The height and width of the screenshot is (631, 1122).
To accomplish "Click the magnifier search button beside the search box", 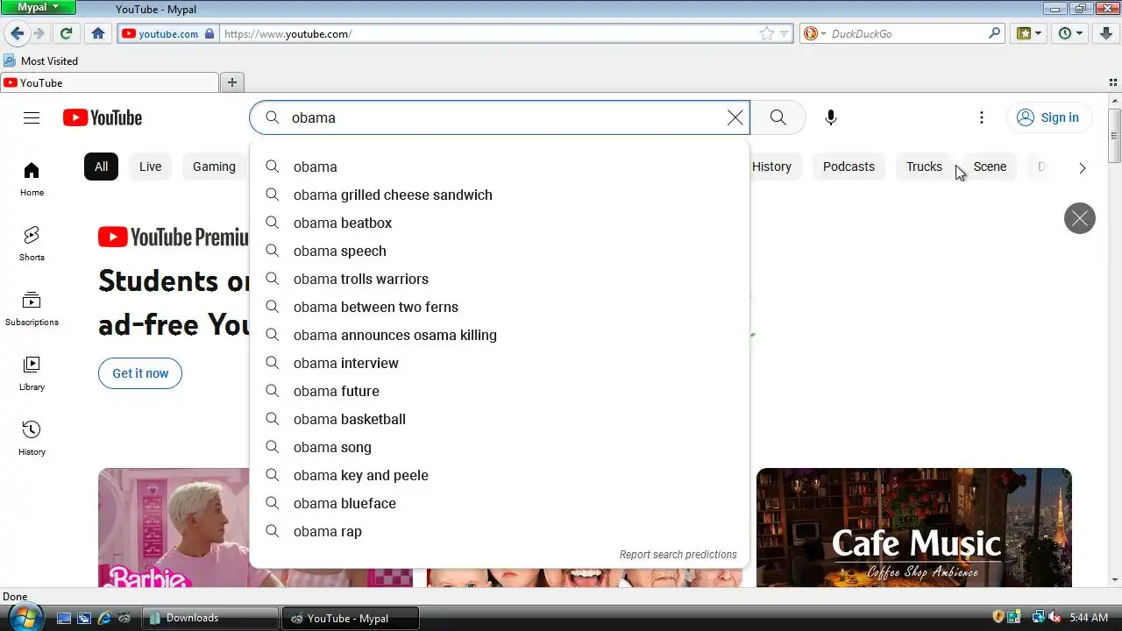I will tap(778, 117).
